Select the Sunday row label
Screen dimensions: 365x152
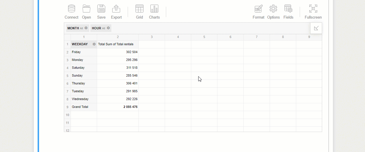[84, 76]
